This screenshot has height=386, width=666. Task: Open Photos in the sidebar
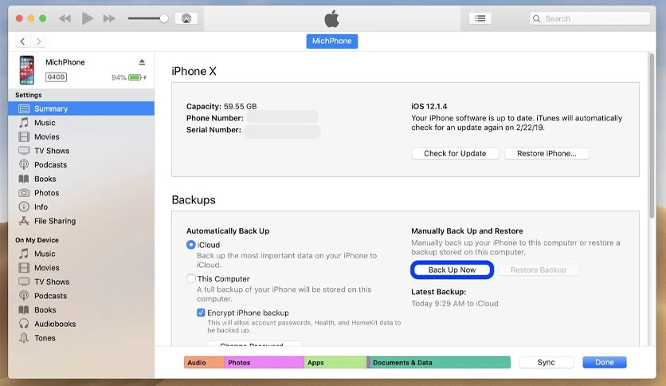81,192
